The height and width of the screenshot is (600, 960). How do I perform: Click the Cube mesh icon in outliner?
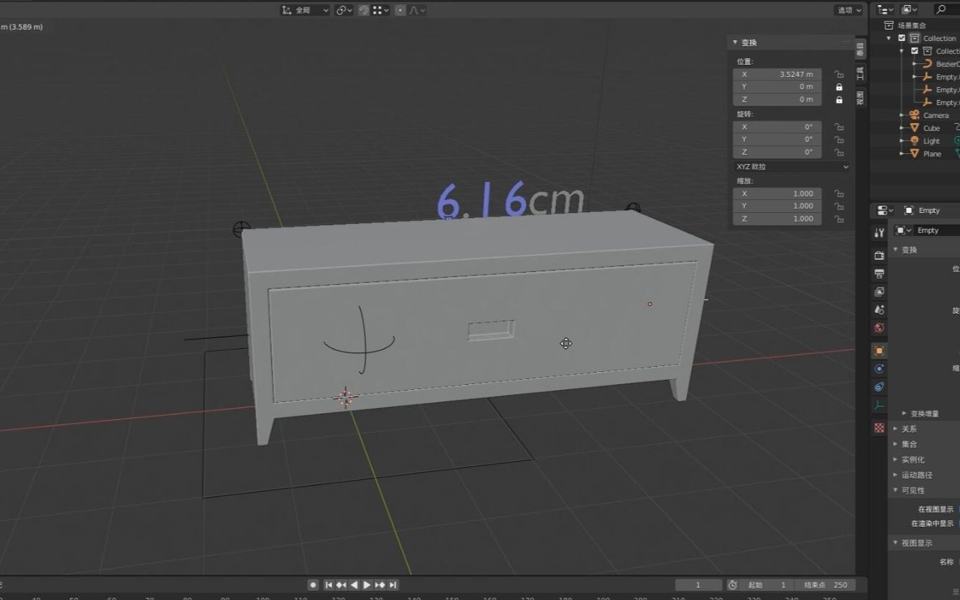(x=915, y=128)
